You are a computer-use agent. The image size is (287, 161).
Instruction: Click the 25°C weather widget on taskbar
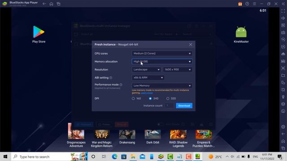(x=215, y=157)
